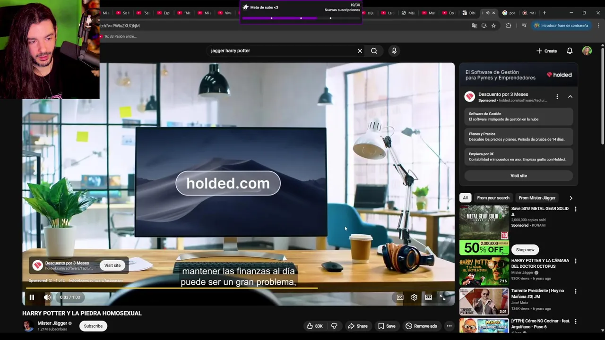
Task: Switch to theater mode
Action: click(x=428, y=297)
